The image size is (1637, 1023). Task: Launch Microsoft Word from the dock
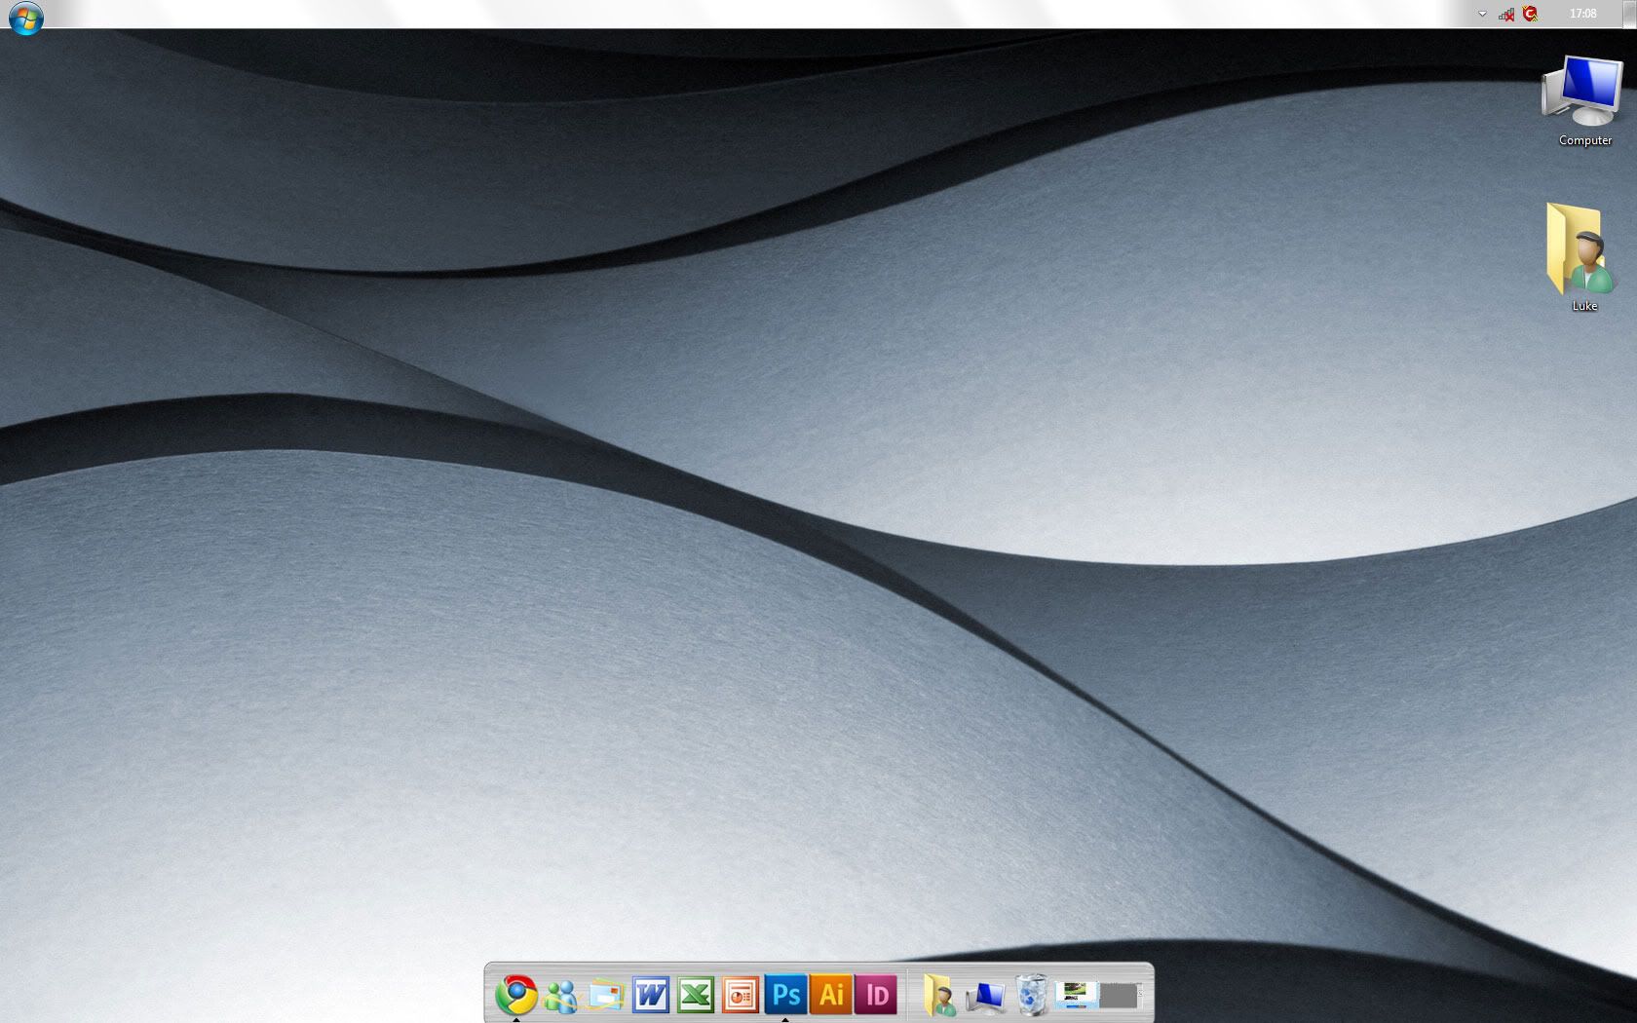(650, 996)
